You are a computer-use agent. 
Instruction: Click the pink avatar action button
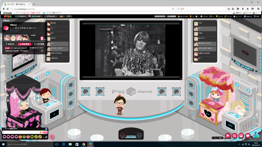[x=52, y=137]
